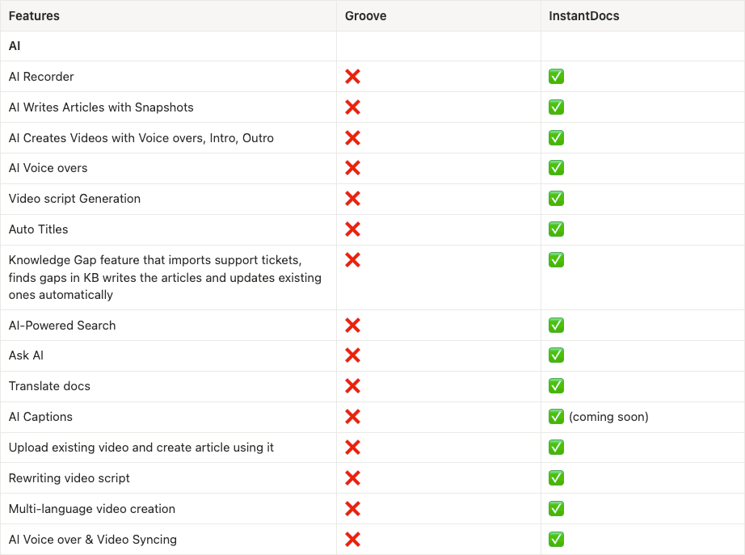Select the Groove column header
745x555 pixels.
pyautogui.click(x=365, y=16)
